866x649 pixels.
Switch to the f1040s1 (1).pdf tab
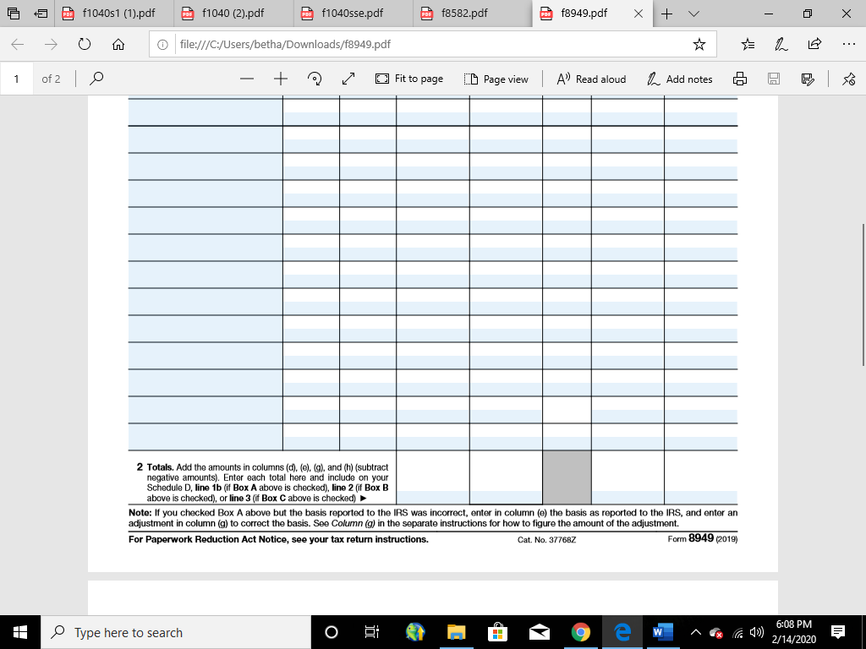[114, 14]
